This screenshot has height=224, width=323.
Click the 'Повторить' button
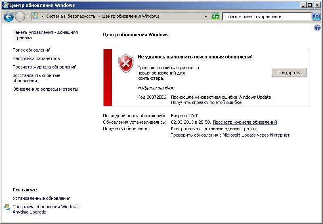pos(289,73)
